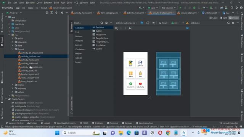Click the debug bug icon in toolbar
244x137 pixels.
tap(194, 8)
